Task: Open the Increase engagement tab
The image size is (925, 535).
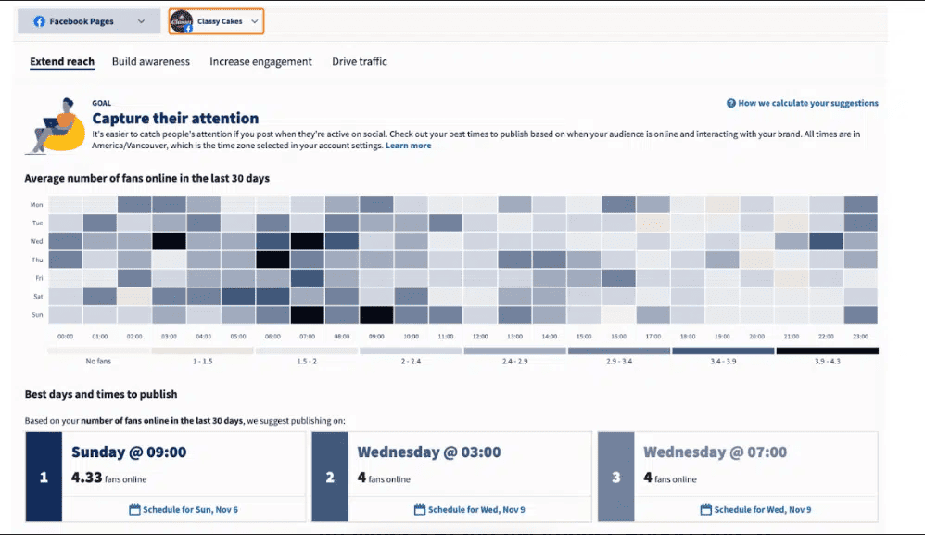Action: click(x=261, y=61)
